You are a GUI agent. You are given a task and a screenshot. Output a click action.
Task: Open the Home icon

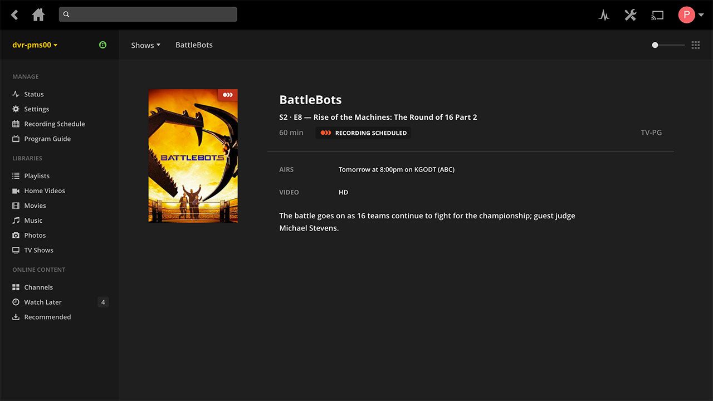point(38,14)
